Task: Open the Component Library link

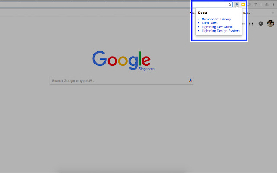Action: tap(216, 19)
